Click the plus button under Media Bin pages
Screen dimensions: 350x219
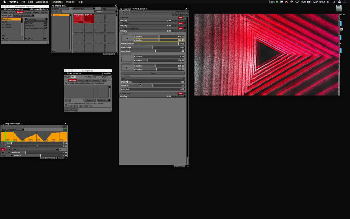point(53,51)
